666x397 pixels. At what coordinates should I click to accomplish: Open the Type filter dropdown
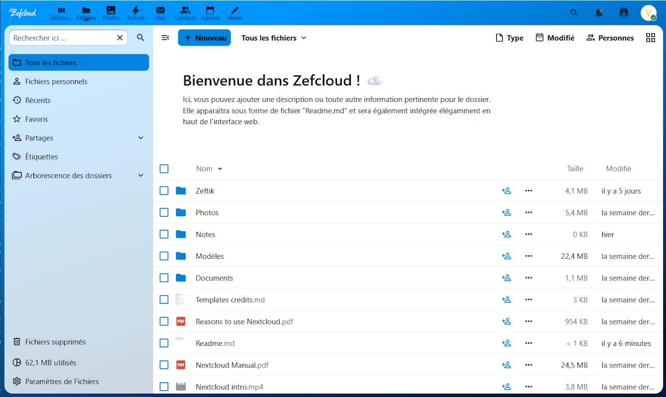[x=509, y=38]
